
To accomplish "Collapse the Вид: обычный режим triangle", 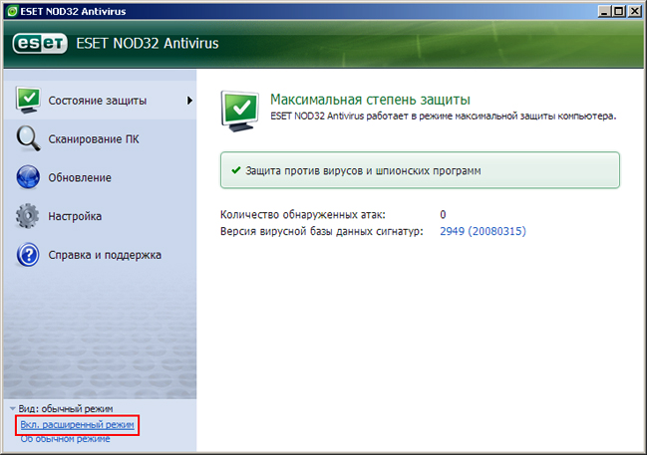I will pyautogui.click(x=13, y=409).
